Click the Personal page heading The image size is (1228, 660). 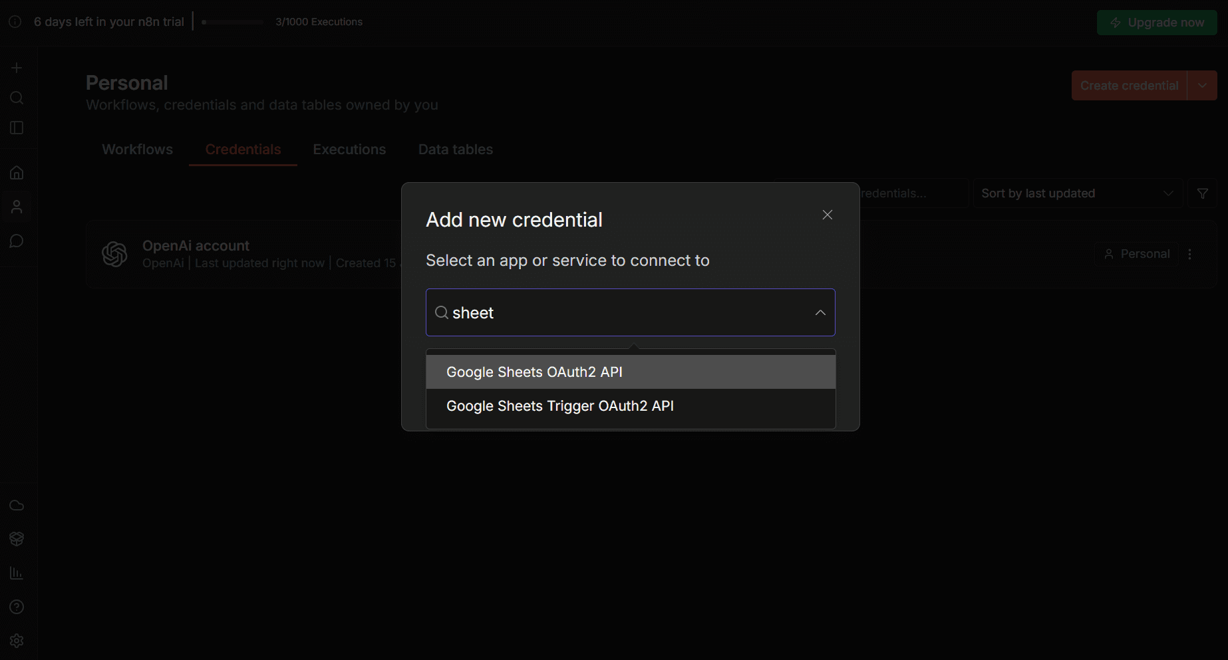pos(127,83)
